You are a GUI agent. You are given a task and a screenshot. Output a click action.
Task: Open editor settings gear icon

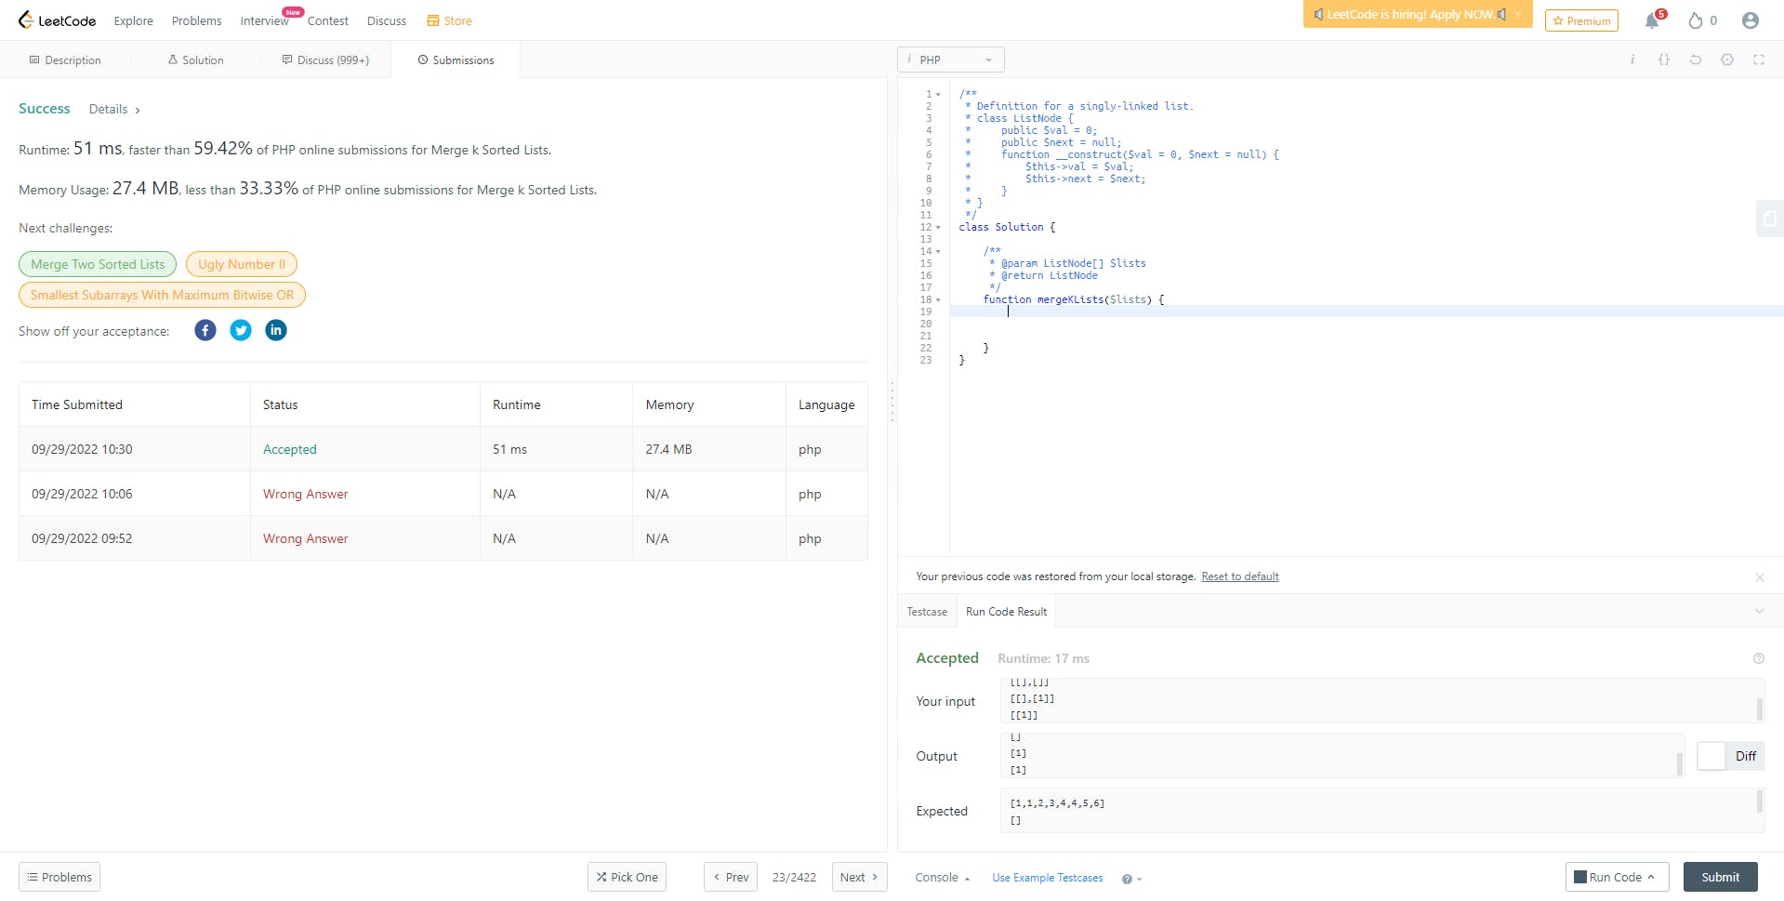pos(1727,60)
